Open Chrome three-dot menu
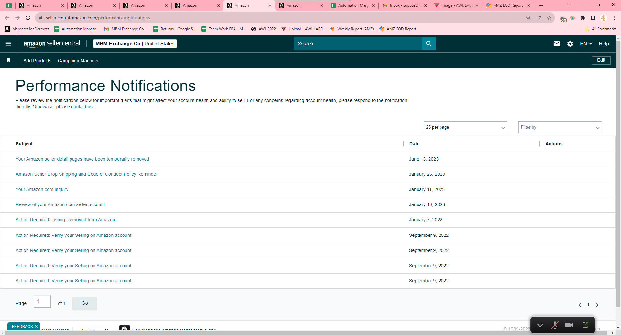Screen dimensions: 621x335 coord(614,18)
